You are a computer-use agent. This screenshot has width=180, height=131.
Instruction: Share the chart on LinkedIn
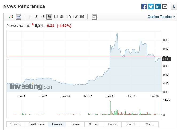coord(158,7)
